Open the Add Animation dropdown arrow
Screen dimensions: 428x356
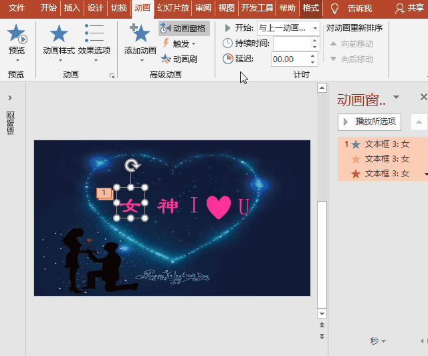tap(142, 60)
